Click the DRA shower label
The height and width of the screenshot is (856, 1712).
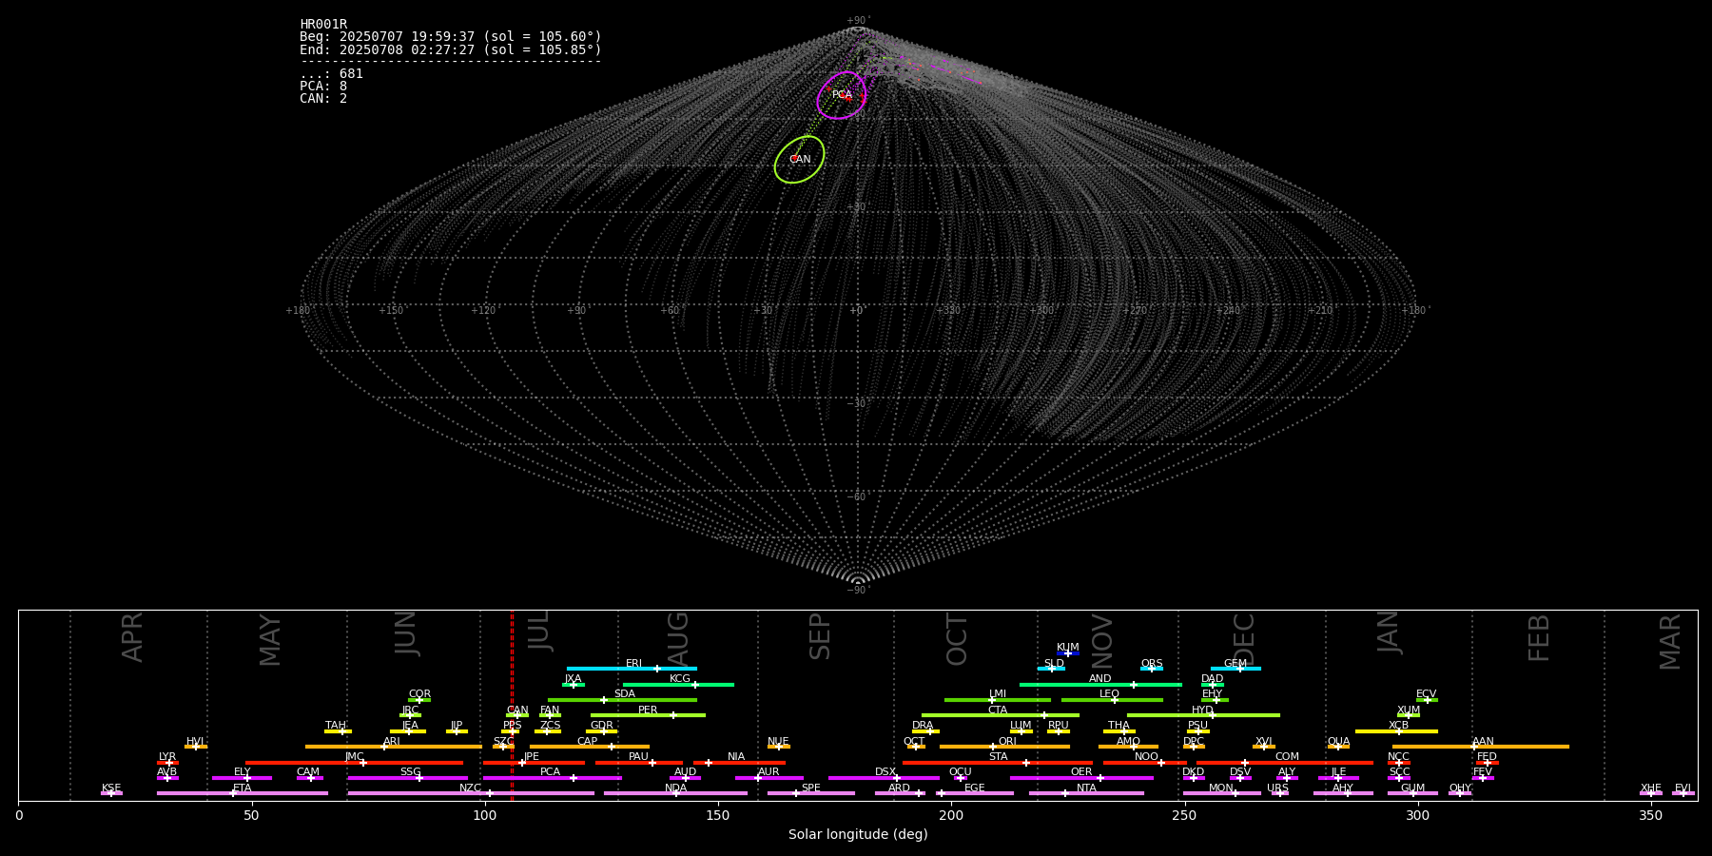(x=923, y=726)
